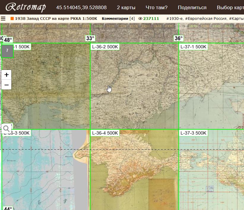Zoom in with the plus button
The height and width of the screenshot is (210, 244).
point(7,75)
